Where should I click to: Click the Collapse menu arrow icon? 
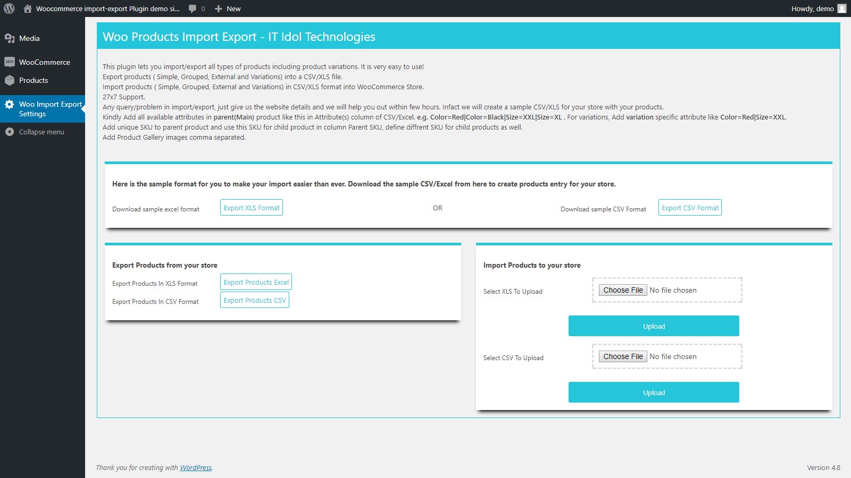point(10,132)
